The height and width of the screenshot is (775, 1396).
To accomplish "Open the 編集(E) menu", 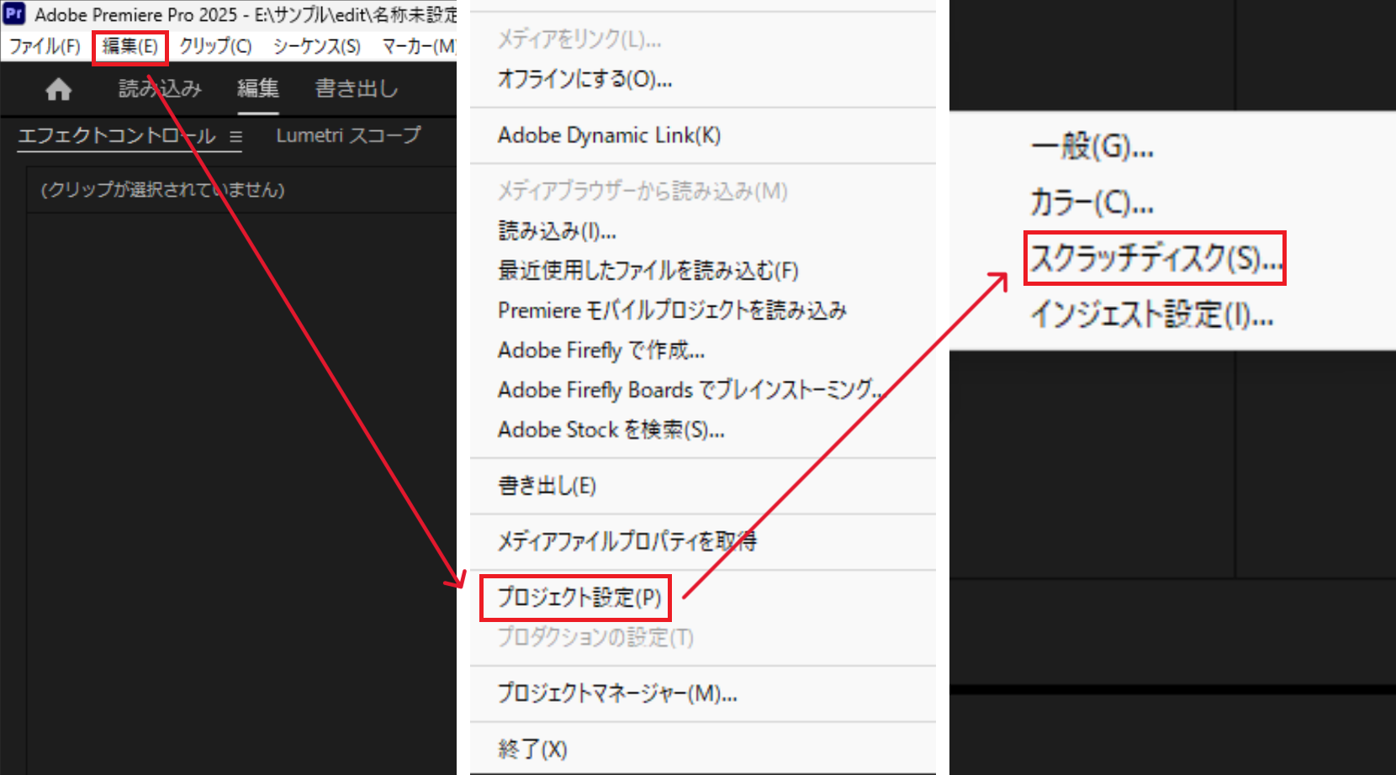I will pos(130,46).
